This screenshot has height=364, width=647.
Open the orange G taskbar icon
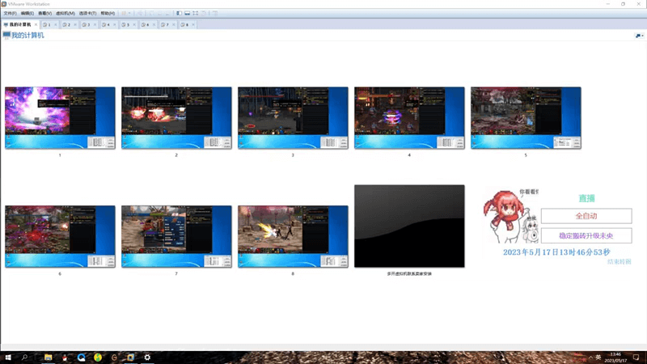(x=114, y=358)
